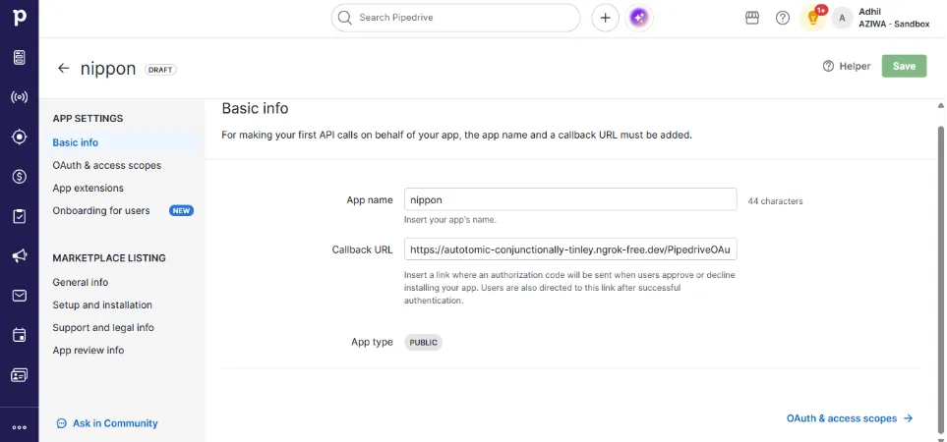
Task: Click the plus quick-add button
Action: click(x=605, y=18)
